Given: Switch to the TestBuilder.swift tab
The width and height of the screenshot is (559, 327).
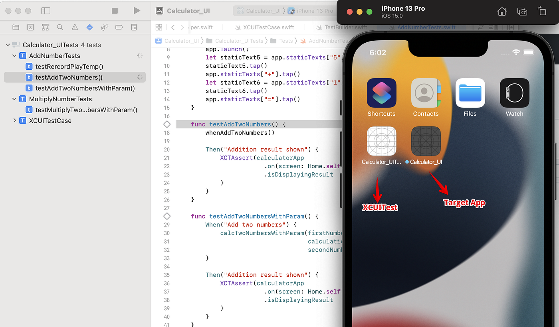Looking at the screenshot, I should [x=341, y=27].
